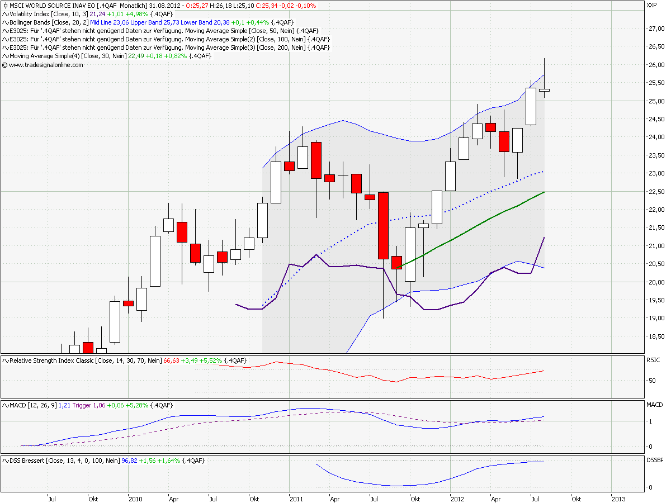Viewport: 671px width, 503px height.
Task: Select the Moving Average Simple(4) curve icon
Action: [5, 56]
